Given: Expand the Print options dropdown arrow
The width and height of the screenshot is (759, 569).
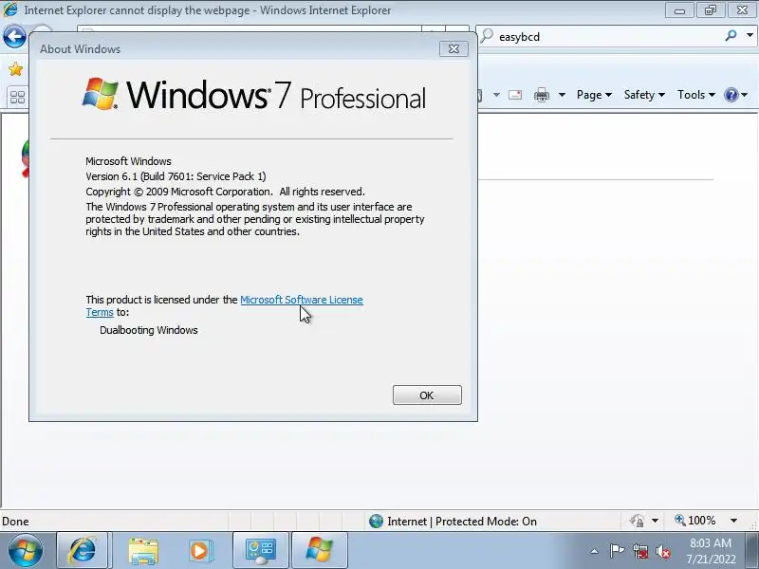Looking at the screenshot, I should (562, 95).
